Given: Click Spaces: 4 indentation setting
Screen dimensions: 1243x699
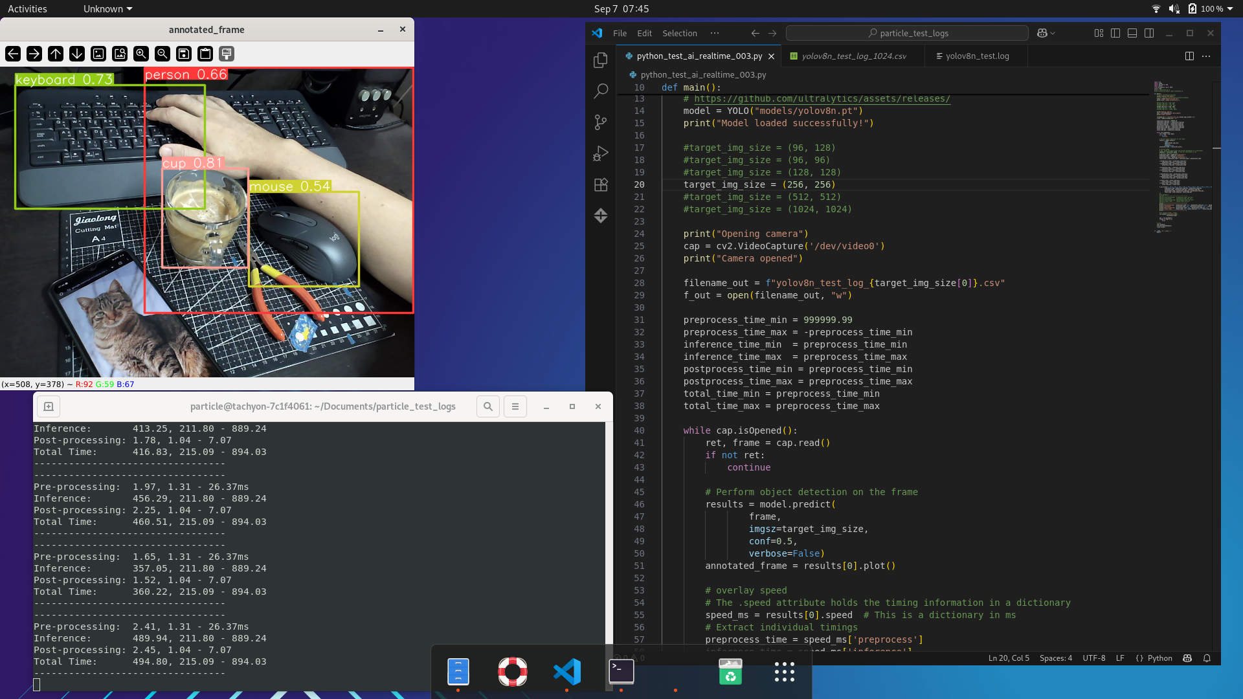Looking at the screenshot, I should [1055, 658].
